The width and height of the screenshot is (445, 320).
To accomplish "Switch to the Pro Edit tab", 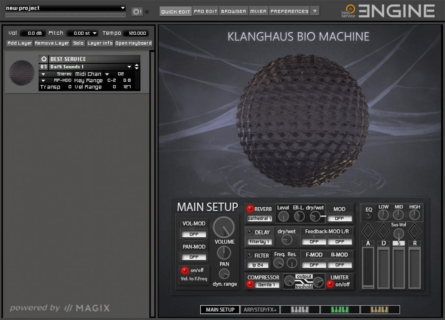I will 205,11.
